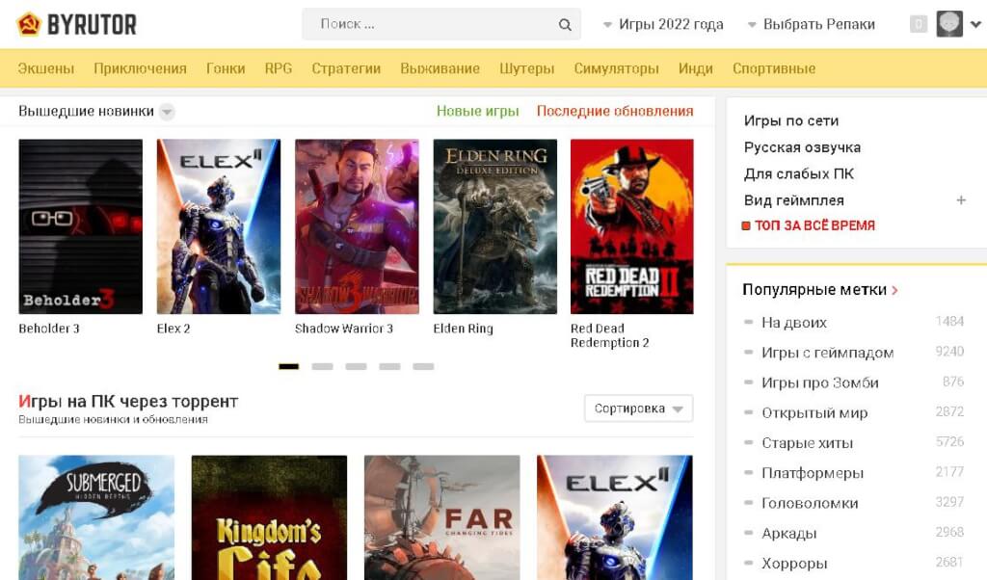Select the fifth carousel page dot
The height and width of the screenshot is (580, 987).
coord(424,366)
